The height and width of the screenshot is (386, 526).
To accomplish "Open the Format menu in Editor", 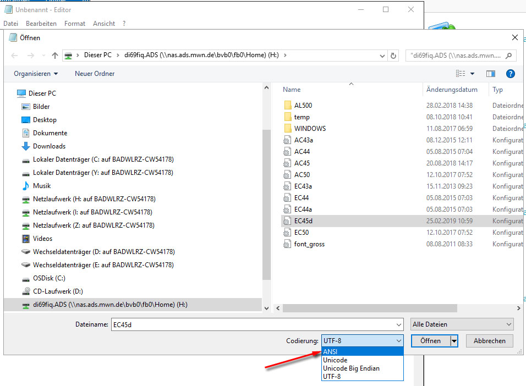I will tap(75, 24).
